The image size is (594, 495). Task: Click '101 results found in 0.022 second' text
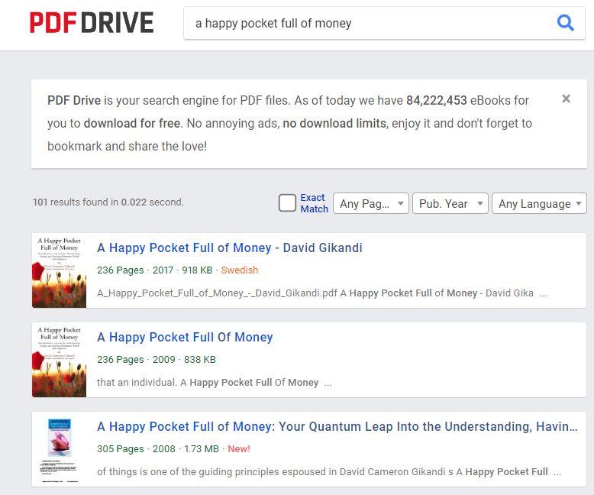coord(108,202)
